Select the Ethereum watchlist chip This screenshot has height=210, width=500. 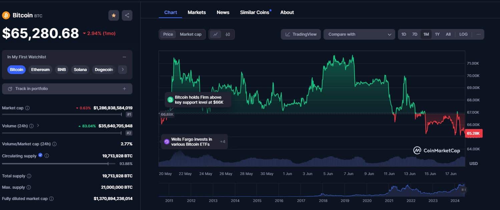[x=40, y=70]
